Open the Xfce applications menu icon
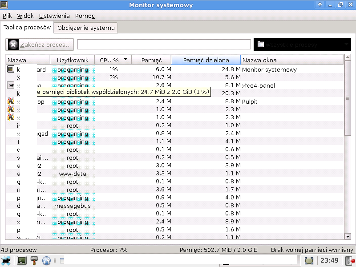 click(6, 261)
